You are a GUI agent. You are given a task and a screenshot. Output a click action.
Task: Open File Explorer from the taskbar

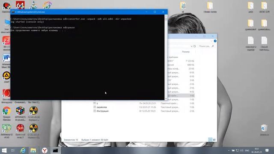click(x=33, y=150)
